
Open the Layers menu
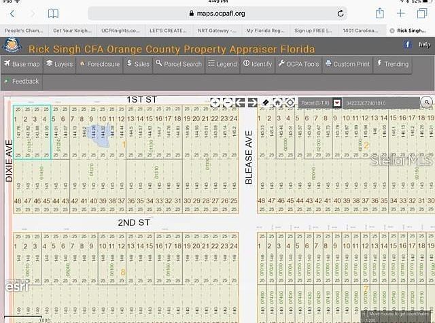coord(59,64)
